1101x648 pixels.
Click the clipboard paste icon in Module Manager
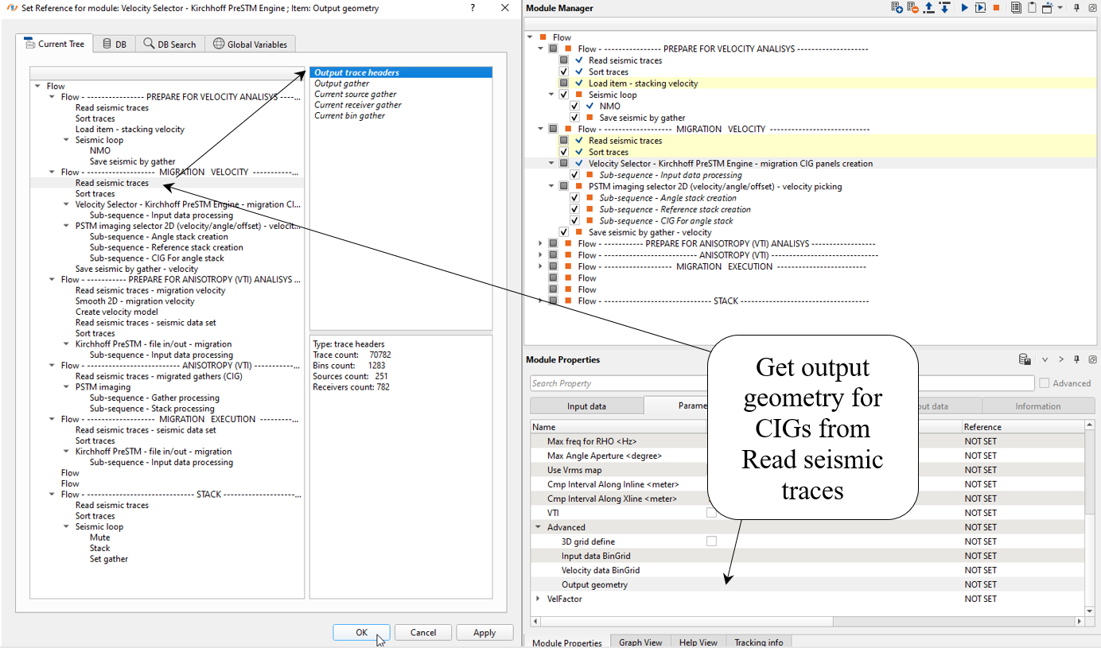coord(1032,8)
